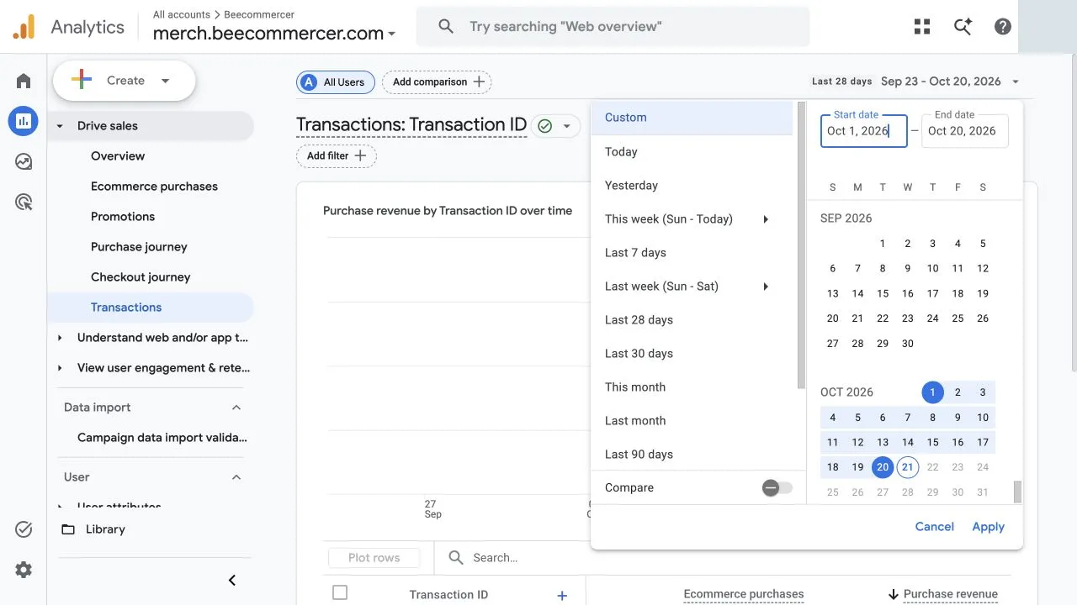This screenshot has width=1077, height=605.
Task: Open Checkout journey report
Action: (141, 277)
